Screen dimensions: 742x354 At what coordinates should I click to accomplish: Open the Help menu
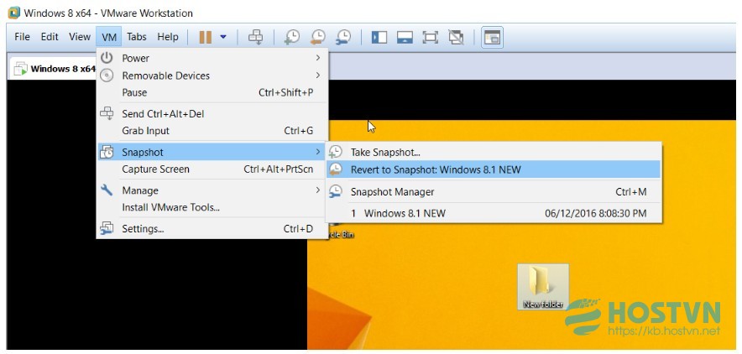pos(168,37)
